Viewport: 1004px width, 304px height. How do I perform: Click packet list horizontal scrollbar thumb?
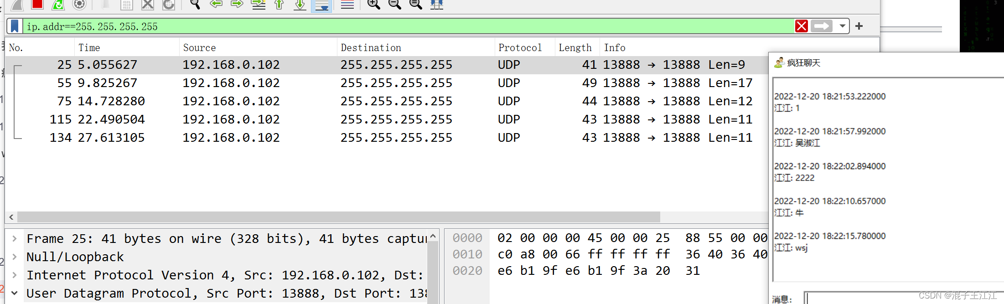[x=338, y=217]
